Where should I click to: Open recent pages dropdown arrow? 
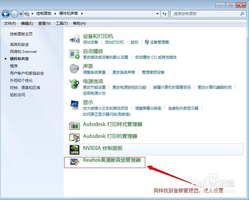click(x=21, y=14)
